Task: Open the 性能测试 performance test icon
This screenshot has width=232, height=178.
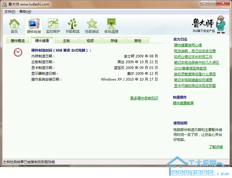Action: (92, 26)
